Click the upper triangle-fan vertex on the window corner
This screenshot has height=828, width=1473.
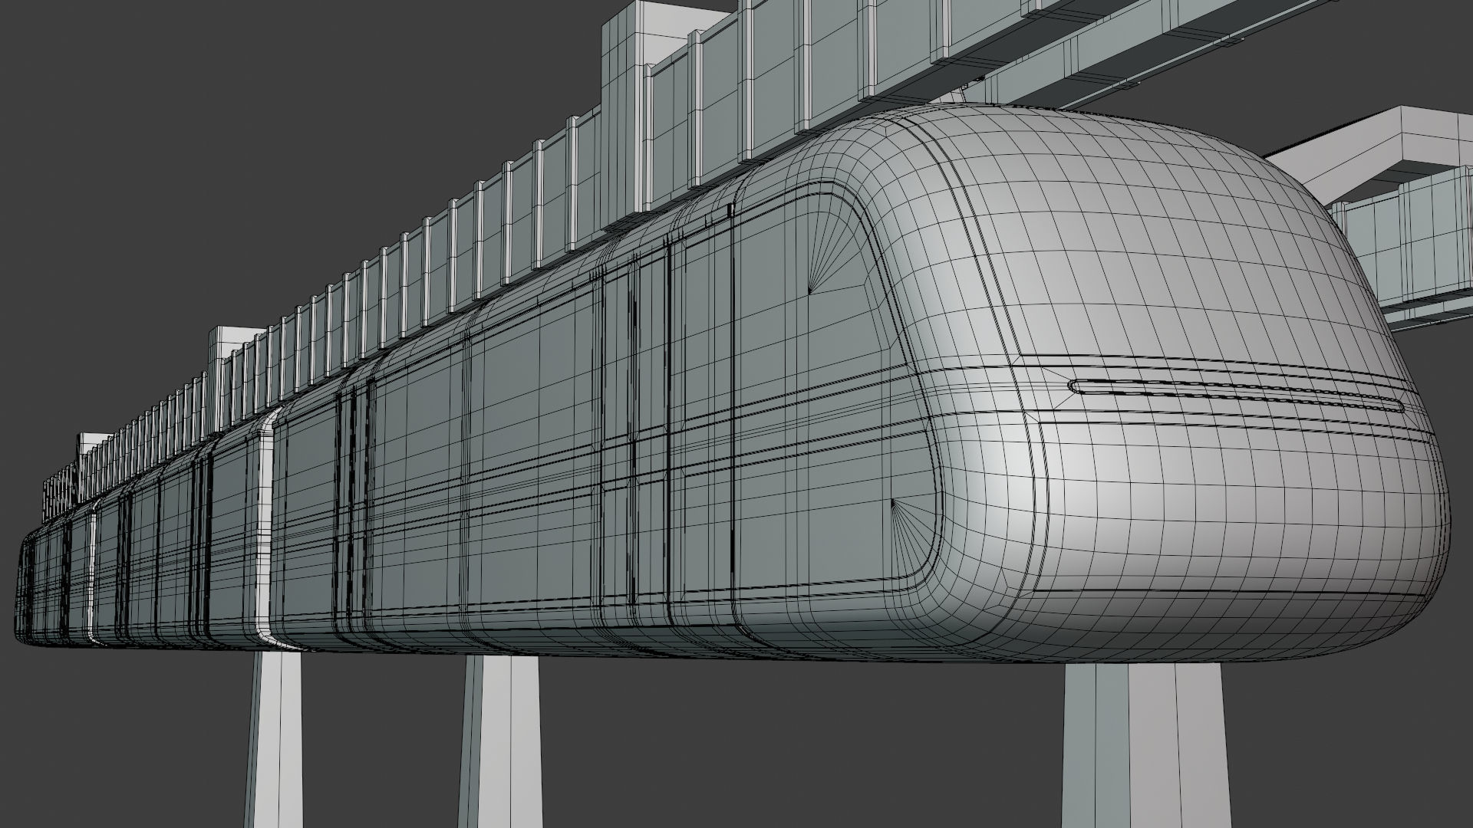point(810,292)
